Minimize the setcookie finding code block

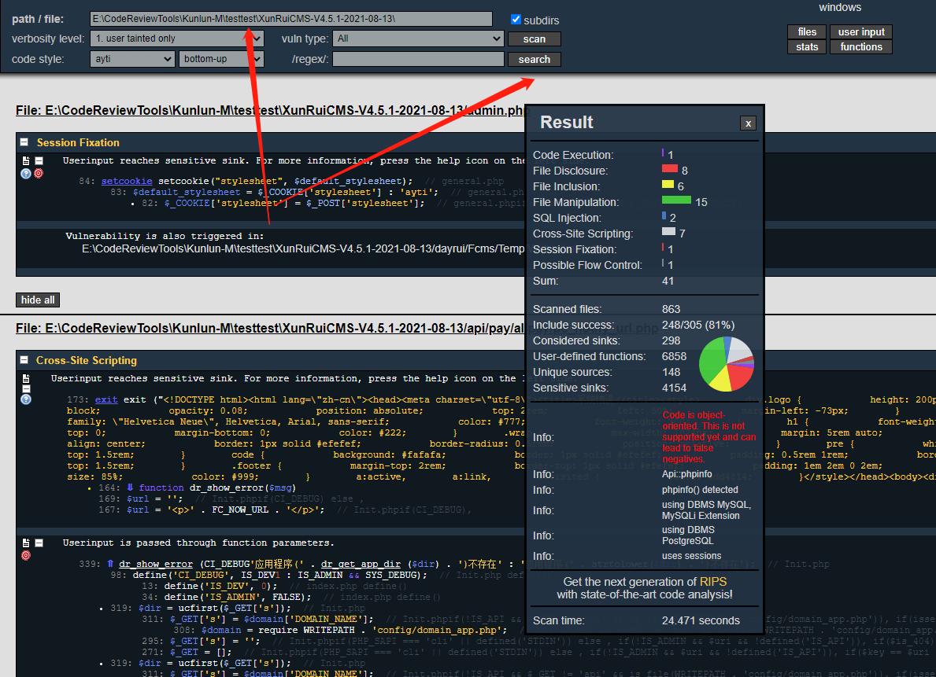[x=39, y=160]
